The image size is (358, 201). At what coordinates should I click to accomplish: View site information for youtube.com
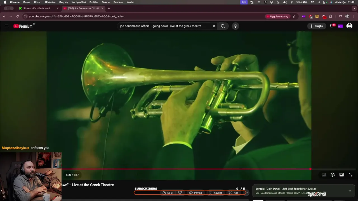tap(25, 16)
